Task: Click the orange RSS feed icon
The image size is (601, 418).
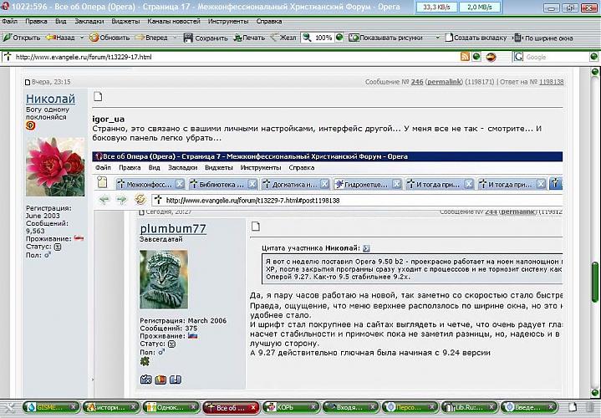Action: 466,57
